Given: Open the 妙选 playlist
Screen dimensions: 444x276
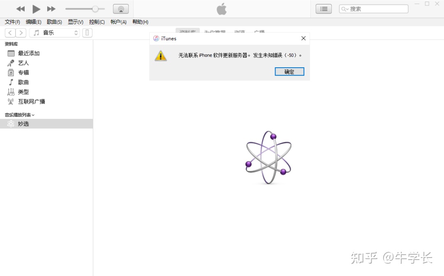Looking at the screenshot, I should pyautogui.click(x=23, y=123).
